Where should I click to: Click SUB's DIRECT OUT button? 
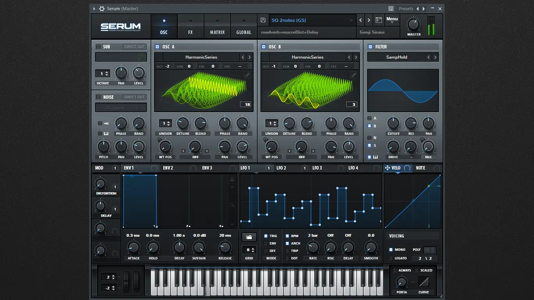click(x=134, y=46)
